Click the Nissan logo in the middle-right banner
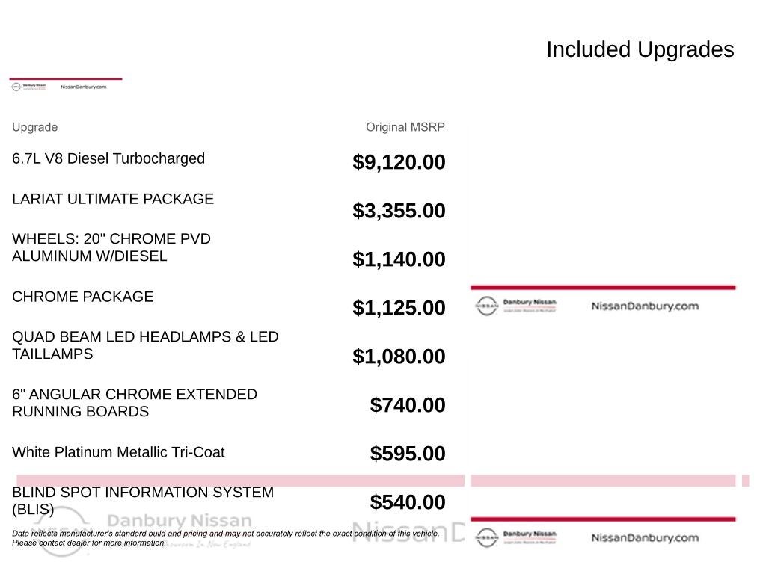The height and width of the screenshot is (574, 766). pyautogui.click(x=486, y=306)
